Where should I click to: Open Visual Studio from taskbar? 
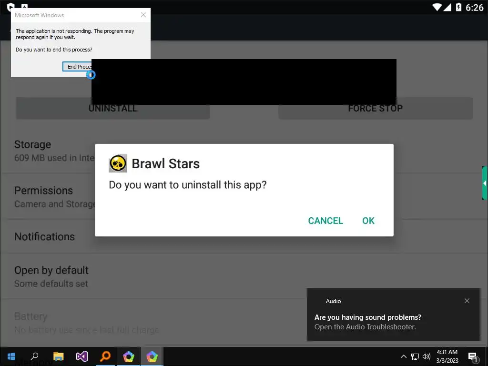pos(82,356)
